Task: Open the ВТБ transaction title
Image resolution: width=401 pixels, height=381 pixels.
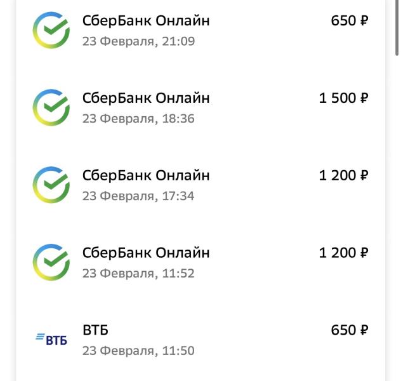Action: click(95, 330)
